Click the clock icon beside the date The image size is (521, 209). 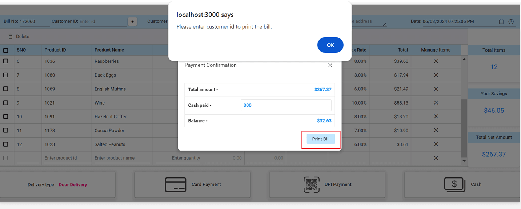(511, 22)
